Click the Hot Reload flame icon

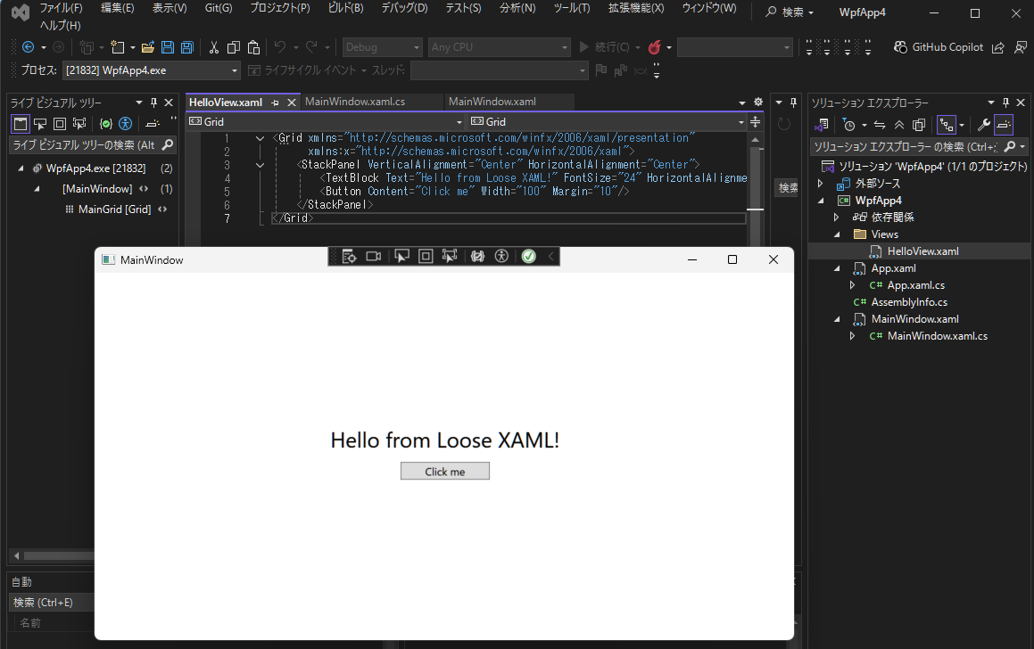654,47
